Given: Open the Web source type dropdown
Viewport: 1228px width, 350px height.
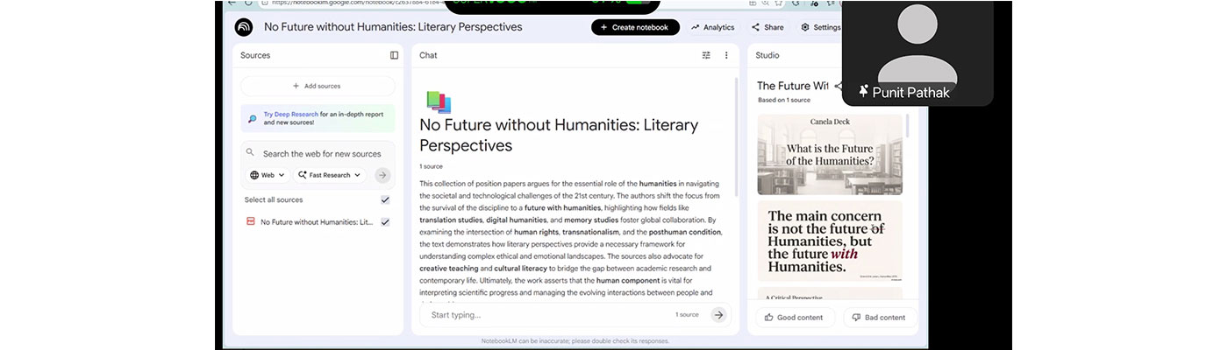Looking at the screenshot, I should (267, 175).
